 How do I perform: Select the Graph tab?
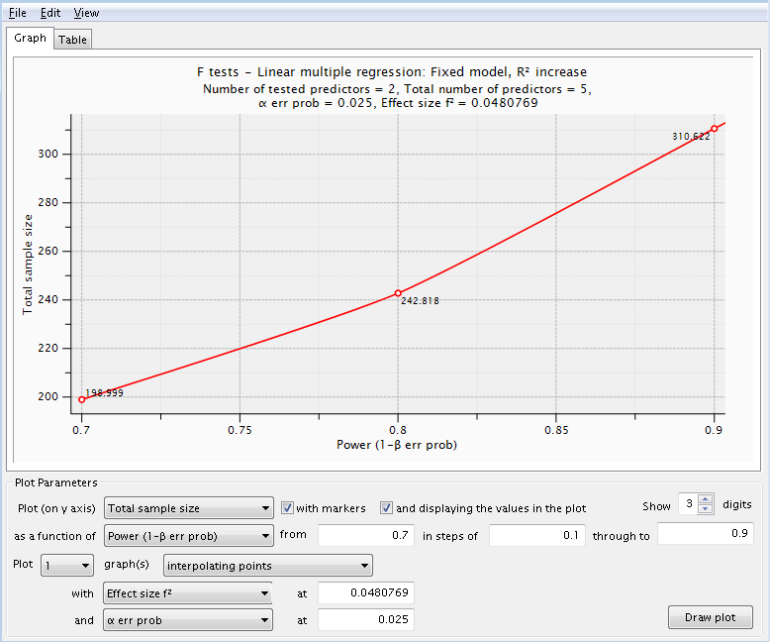coord(30,39)
